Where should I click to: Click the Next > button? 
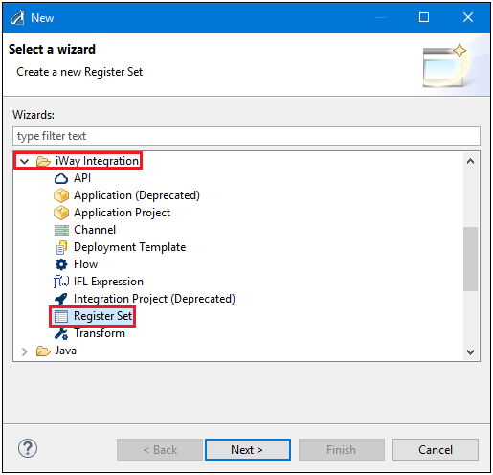248,449
